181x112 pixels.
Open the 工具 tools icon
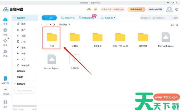(x=5, y=102)
